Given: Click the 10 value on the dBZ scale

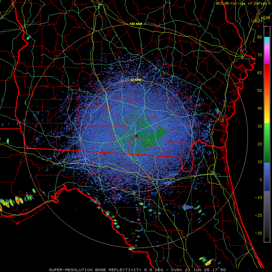Looking at the screenshot, I should pyautogui.click(x=260, y=162).
